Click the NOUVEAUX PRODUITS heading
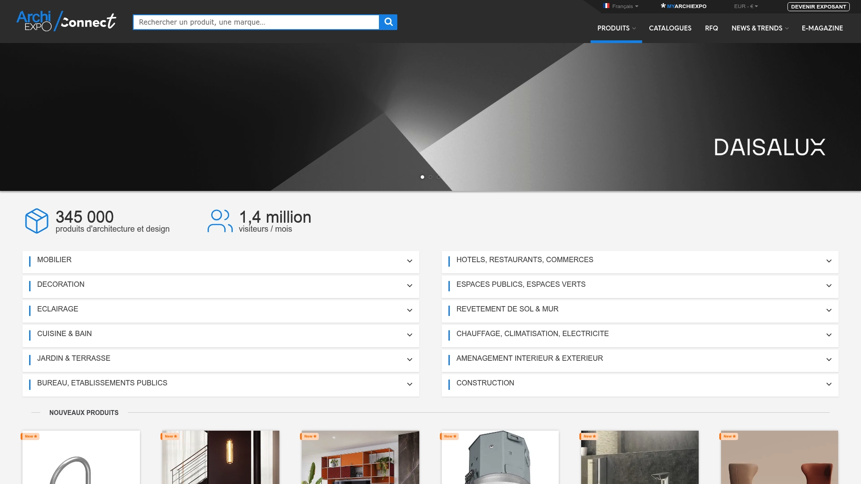 (84, 413)
